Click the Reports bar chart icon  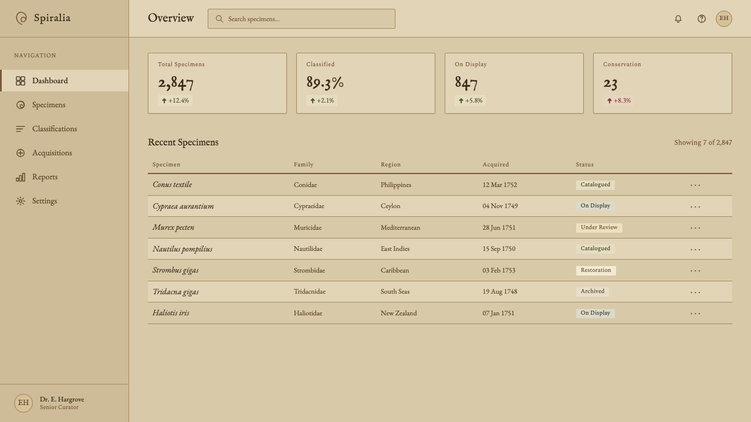click(21, 177)
